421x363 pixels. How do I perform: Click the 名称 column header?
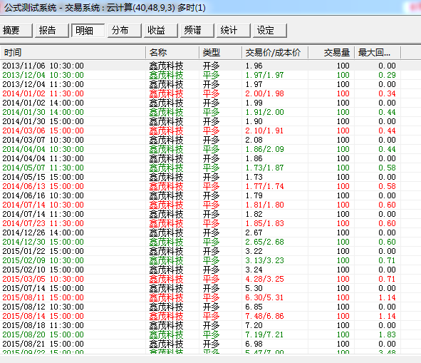click(172, 53)
